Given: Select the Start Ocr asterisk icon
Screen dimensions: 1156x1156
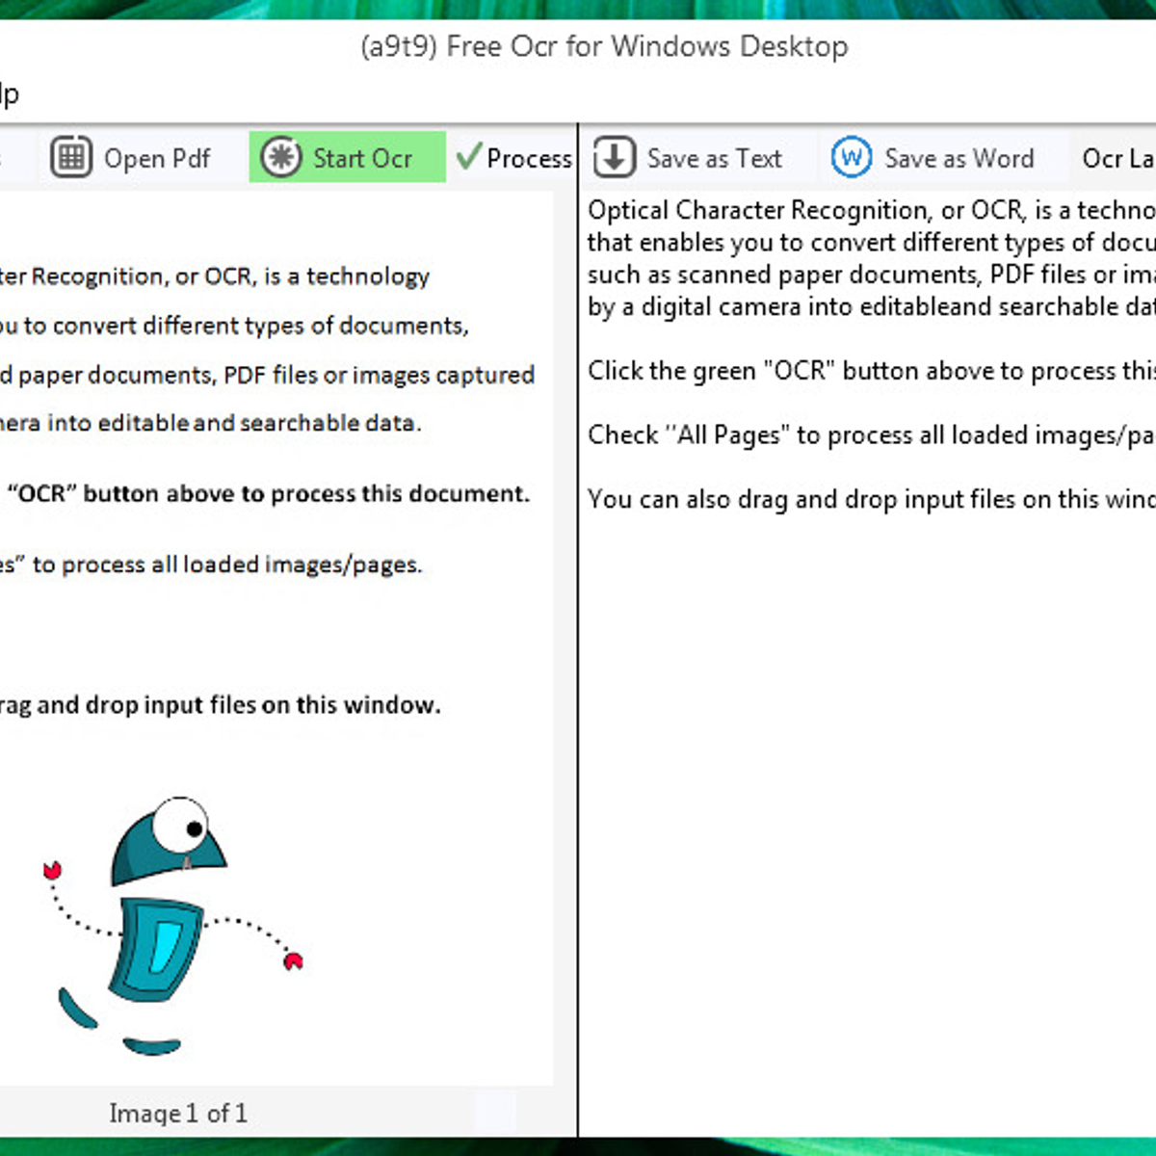Looking at the screenshot, I should click(x=281, y=157).
